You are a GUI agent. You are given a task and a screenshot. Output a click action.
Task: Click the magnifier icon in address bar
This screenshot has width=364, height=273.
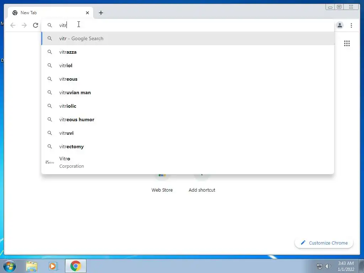pyautogui.click(x=50, y=25)
